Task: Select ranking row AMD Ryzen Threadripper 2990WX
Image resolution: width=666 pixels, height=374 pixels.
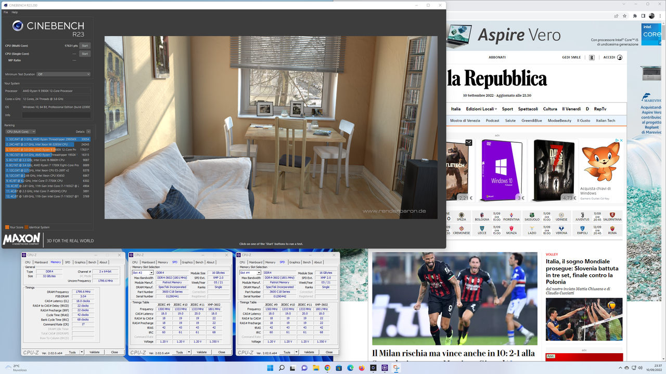Action: [x=48, y=139]
